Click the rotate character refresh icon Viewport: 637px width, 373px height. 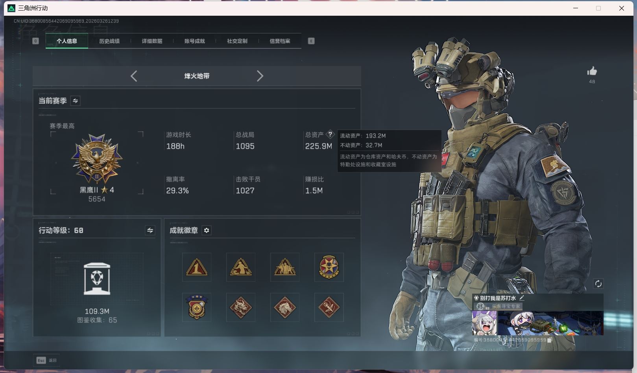point(598,284)
